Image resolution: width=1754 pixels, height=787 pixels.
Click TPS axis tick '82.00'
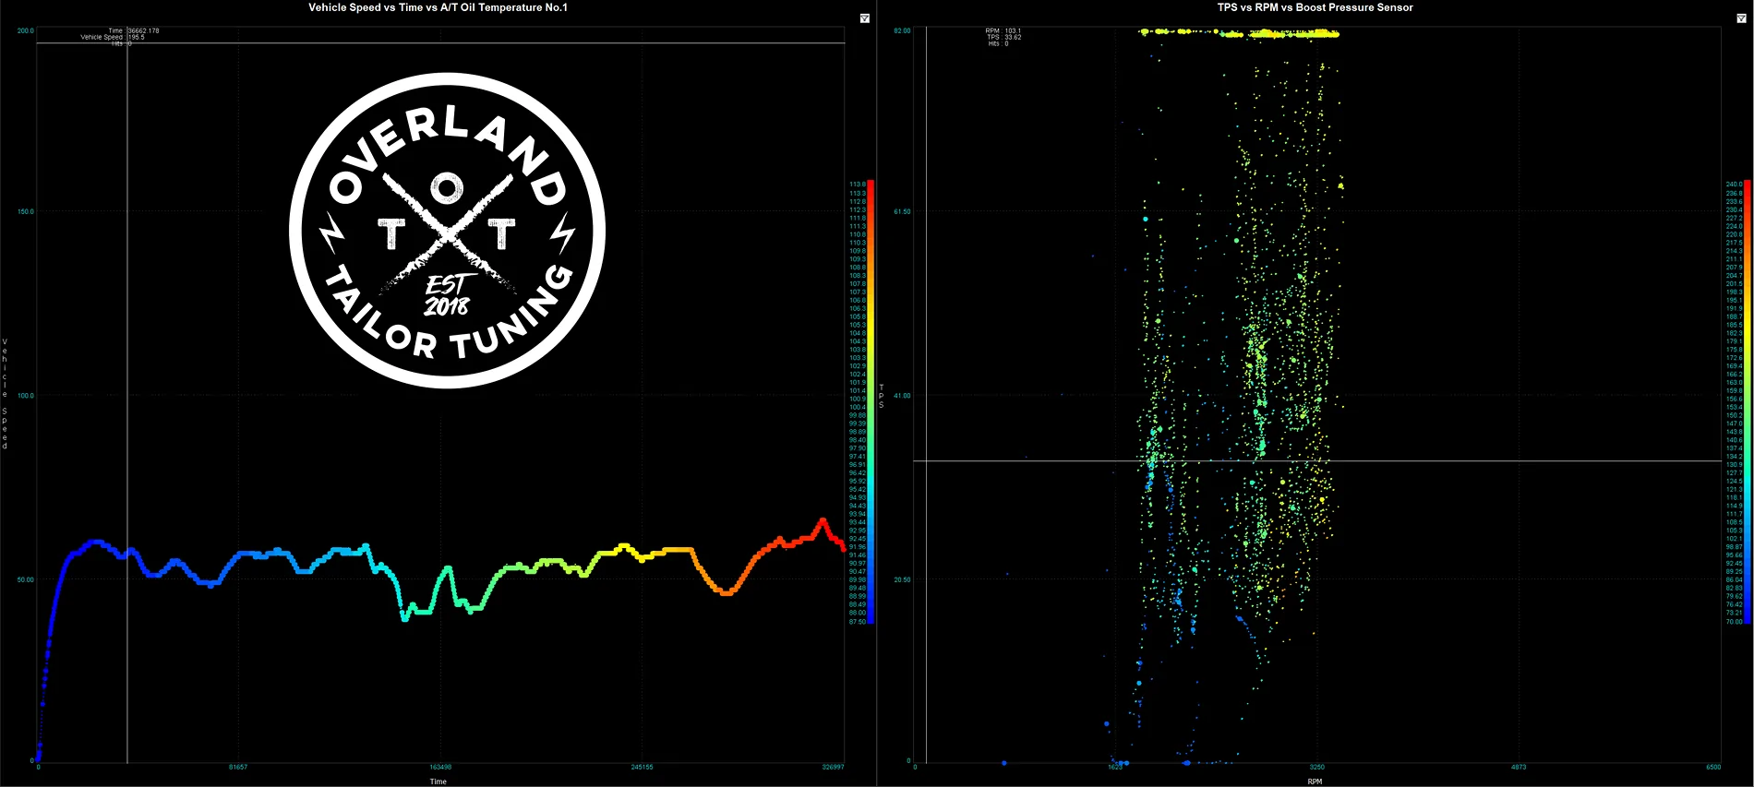pos(902,30)
